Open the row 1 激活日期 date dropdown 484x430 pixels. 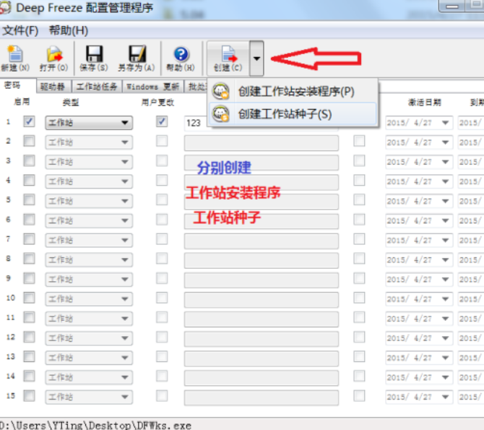(x=445, y=123)
